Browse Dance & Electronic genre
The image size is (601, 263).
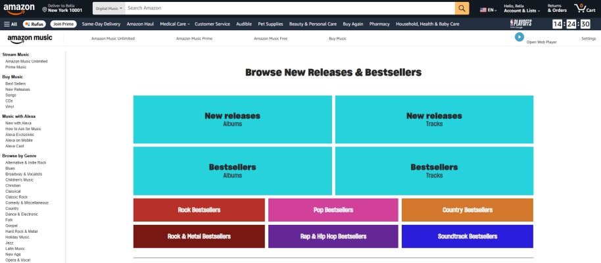click(22, 214)
